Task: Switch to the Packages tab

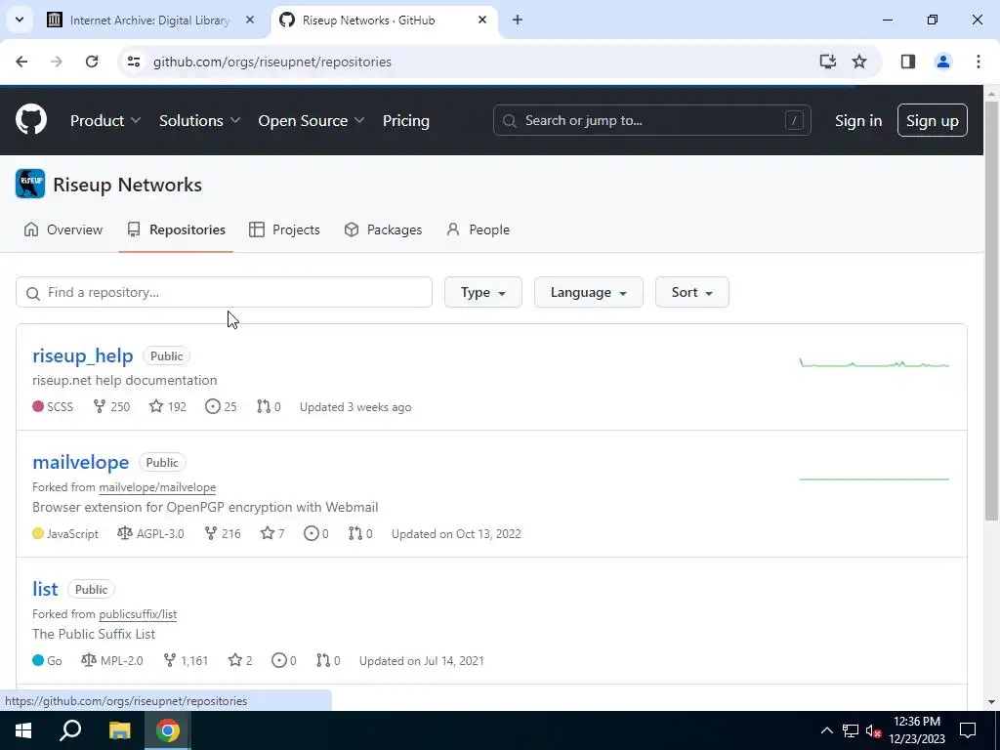Action: [383, 229]
